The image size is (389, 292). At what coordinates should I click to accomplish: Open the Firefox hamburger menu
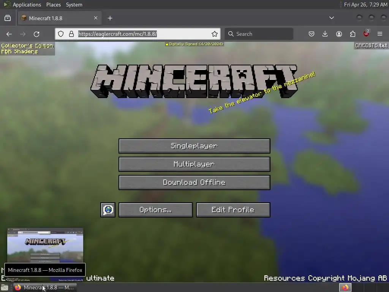click(380, 34)
